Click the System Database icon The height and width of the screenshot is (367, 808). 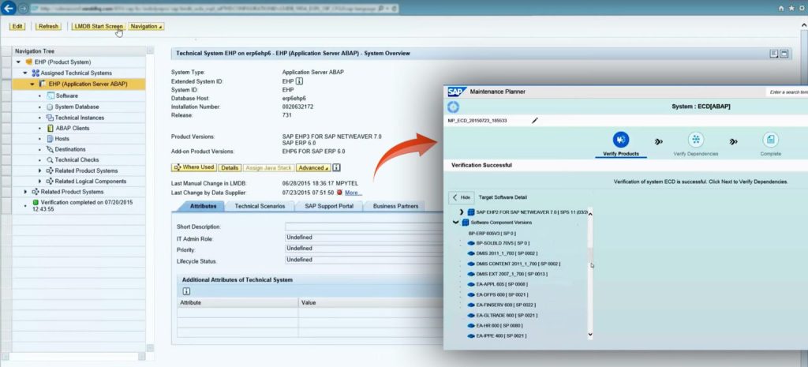(50, 107)
